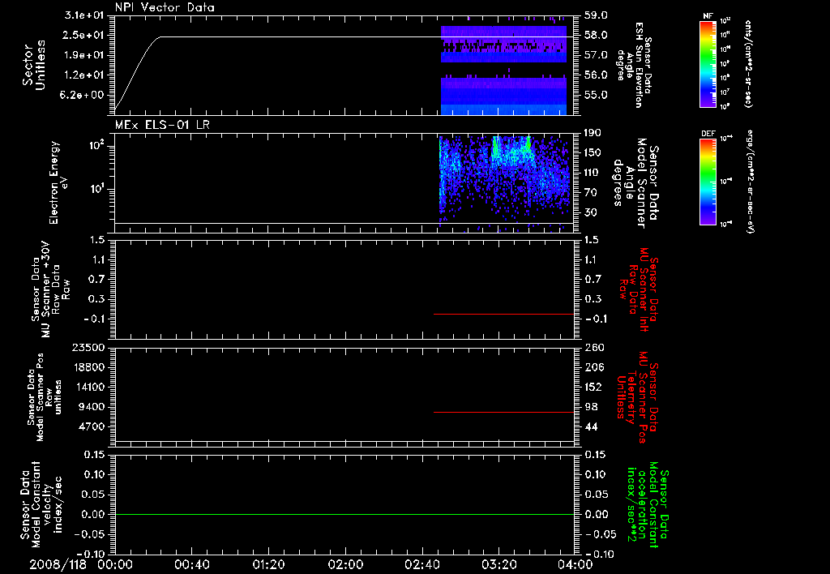
Task: Click the "2008/118" date label
Action: pos(58,564)
